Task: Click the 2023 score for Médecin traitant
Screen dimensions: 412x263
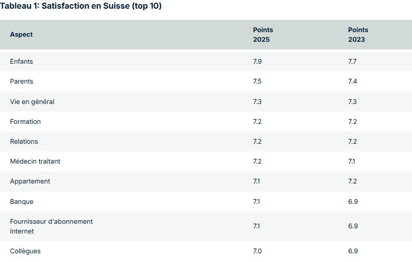Action: coord(352,162)
